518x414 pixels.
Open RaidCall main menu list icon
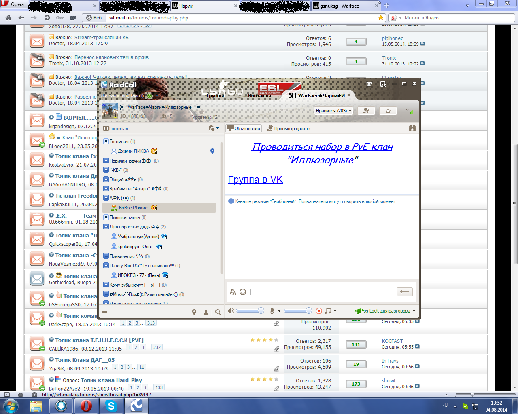383,84
